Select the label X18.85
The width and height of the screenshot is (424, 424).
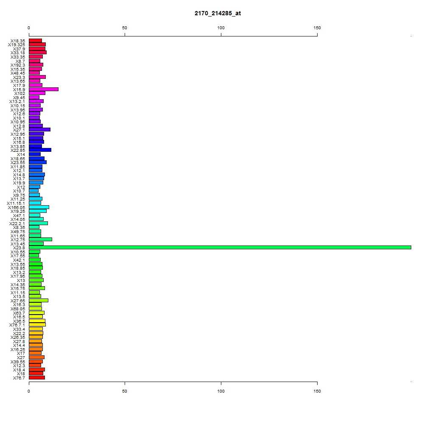(x=18, y=268)
